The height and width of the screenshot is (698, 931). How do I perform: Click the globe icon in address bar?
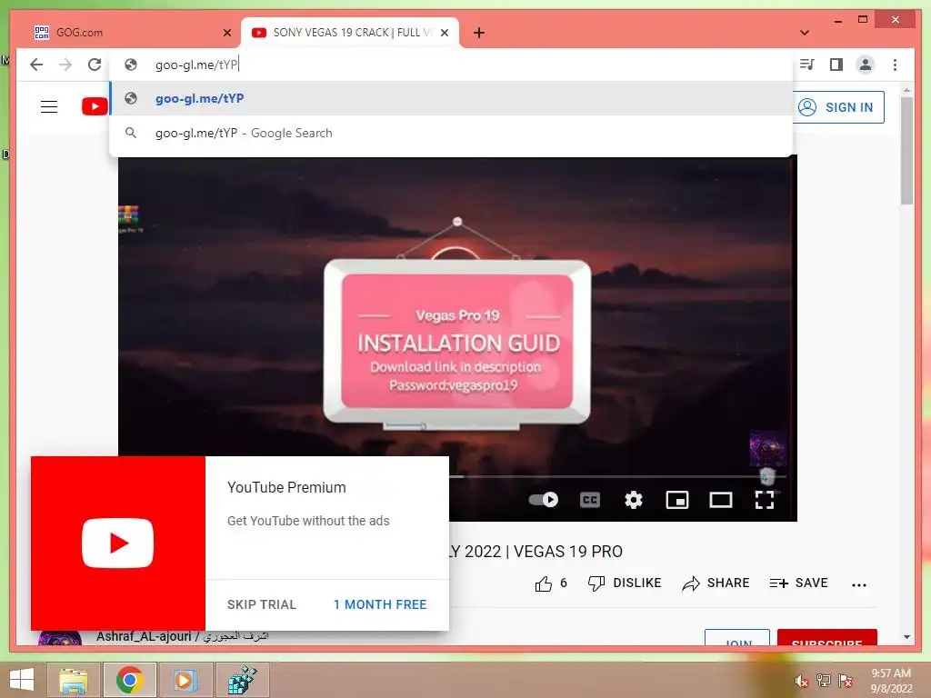131,65
